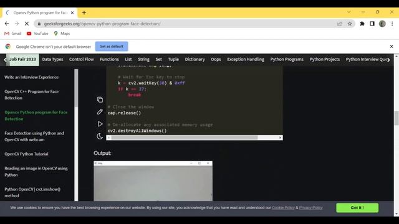Share this page icon in address bar

click(340, 24)
